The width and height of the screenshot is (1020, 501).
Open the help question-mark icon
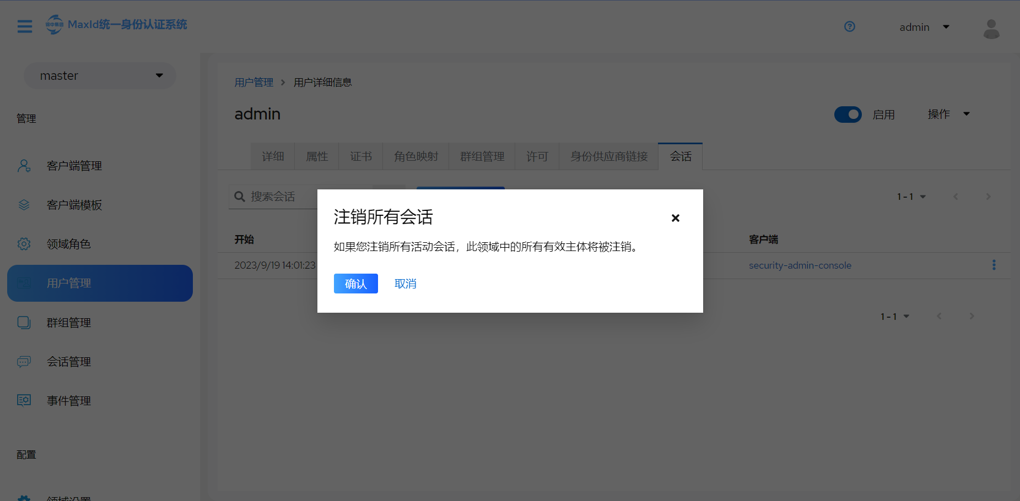coord(850,26)
